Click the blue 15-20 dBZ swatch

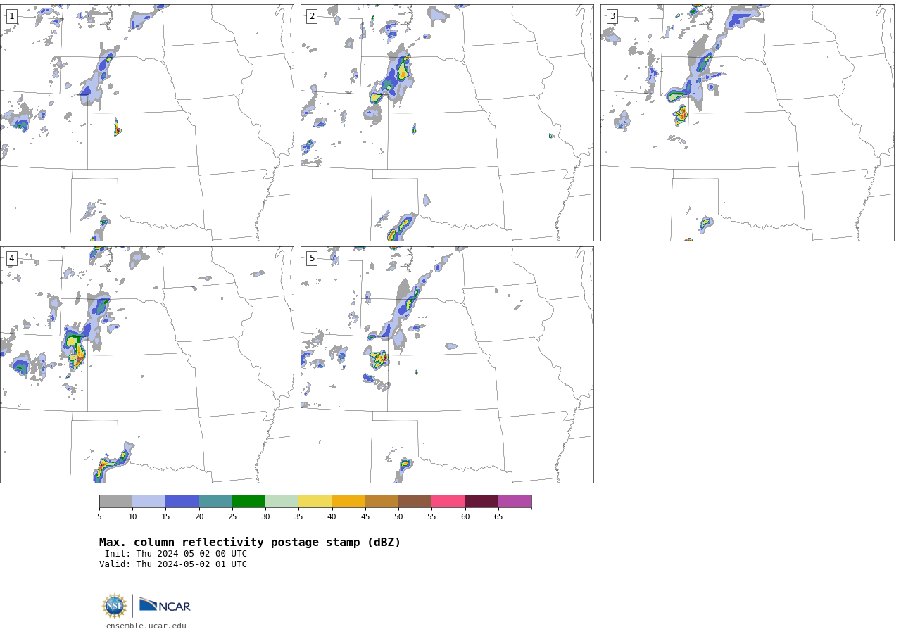(182, 502)
